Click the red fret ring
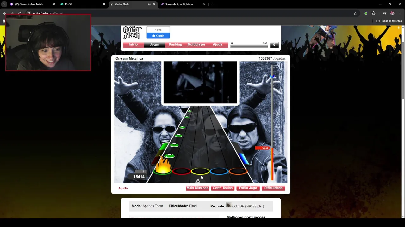This screenshot has width=405, height=227. pyautogui.click(x=181, y=171)
